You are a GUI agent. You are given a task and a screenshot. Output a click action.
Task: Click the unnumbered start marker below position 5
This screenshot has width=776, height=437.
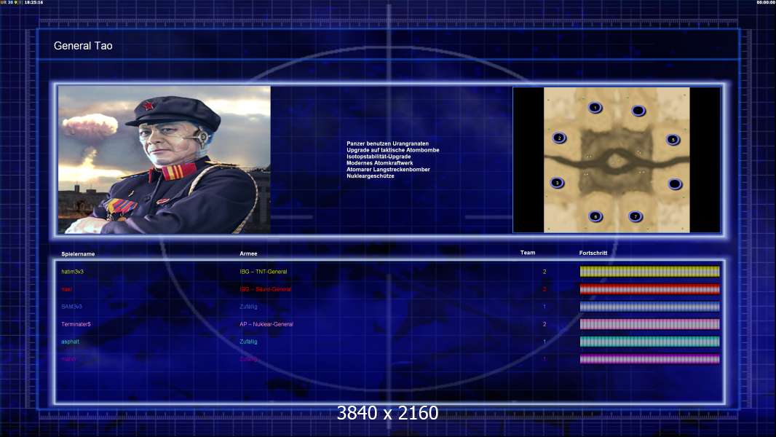click(x=675, y=184)
